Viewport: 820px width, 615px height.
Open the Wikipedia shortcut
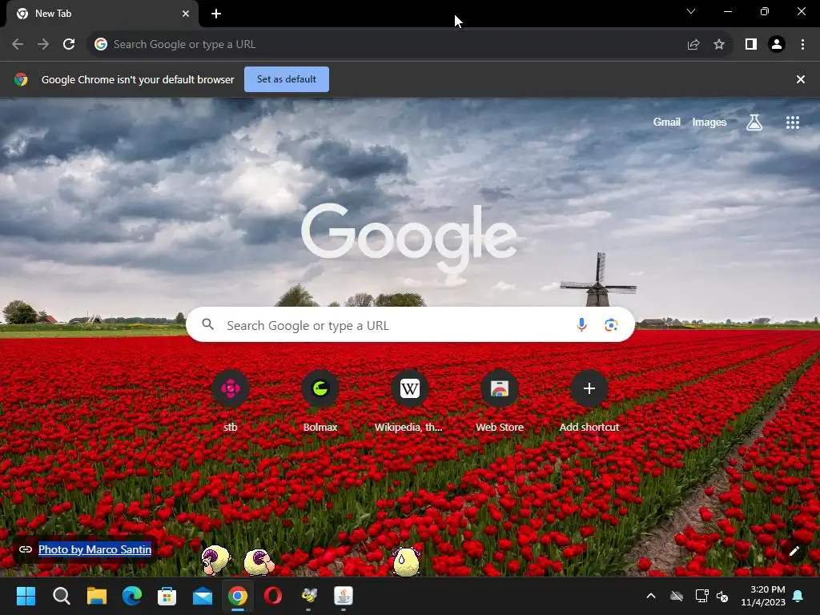coord(409,402)
